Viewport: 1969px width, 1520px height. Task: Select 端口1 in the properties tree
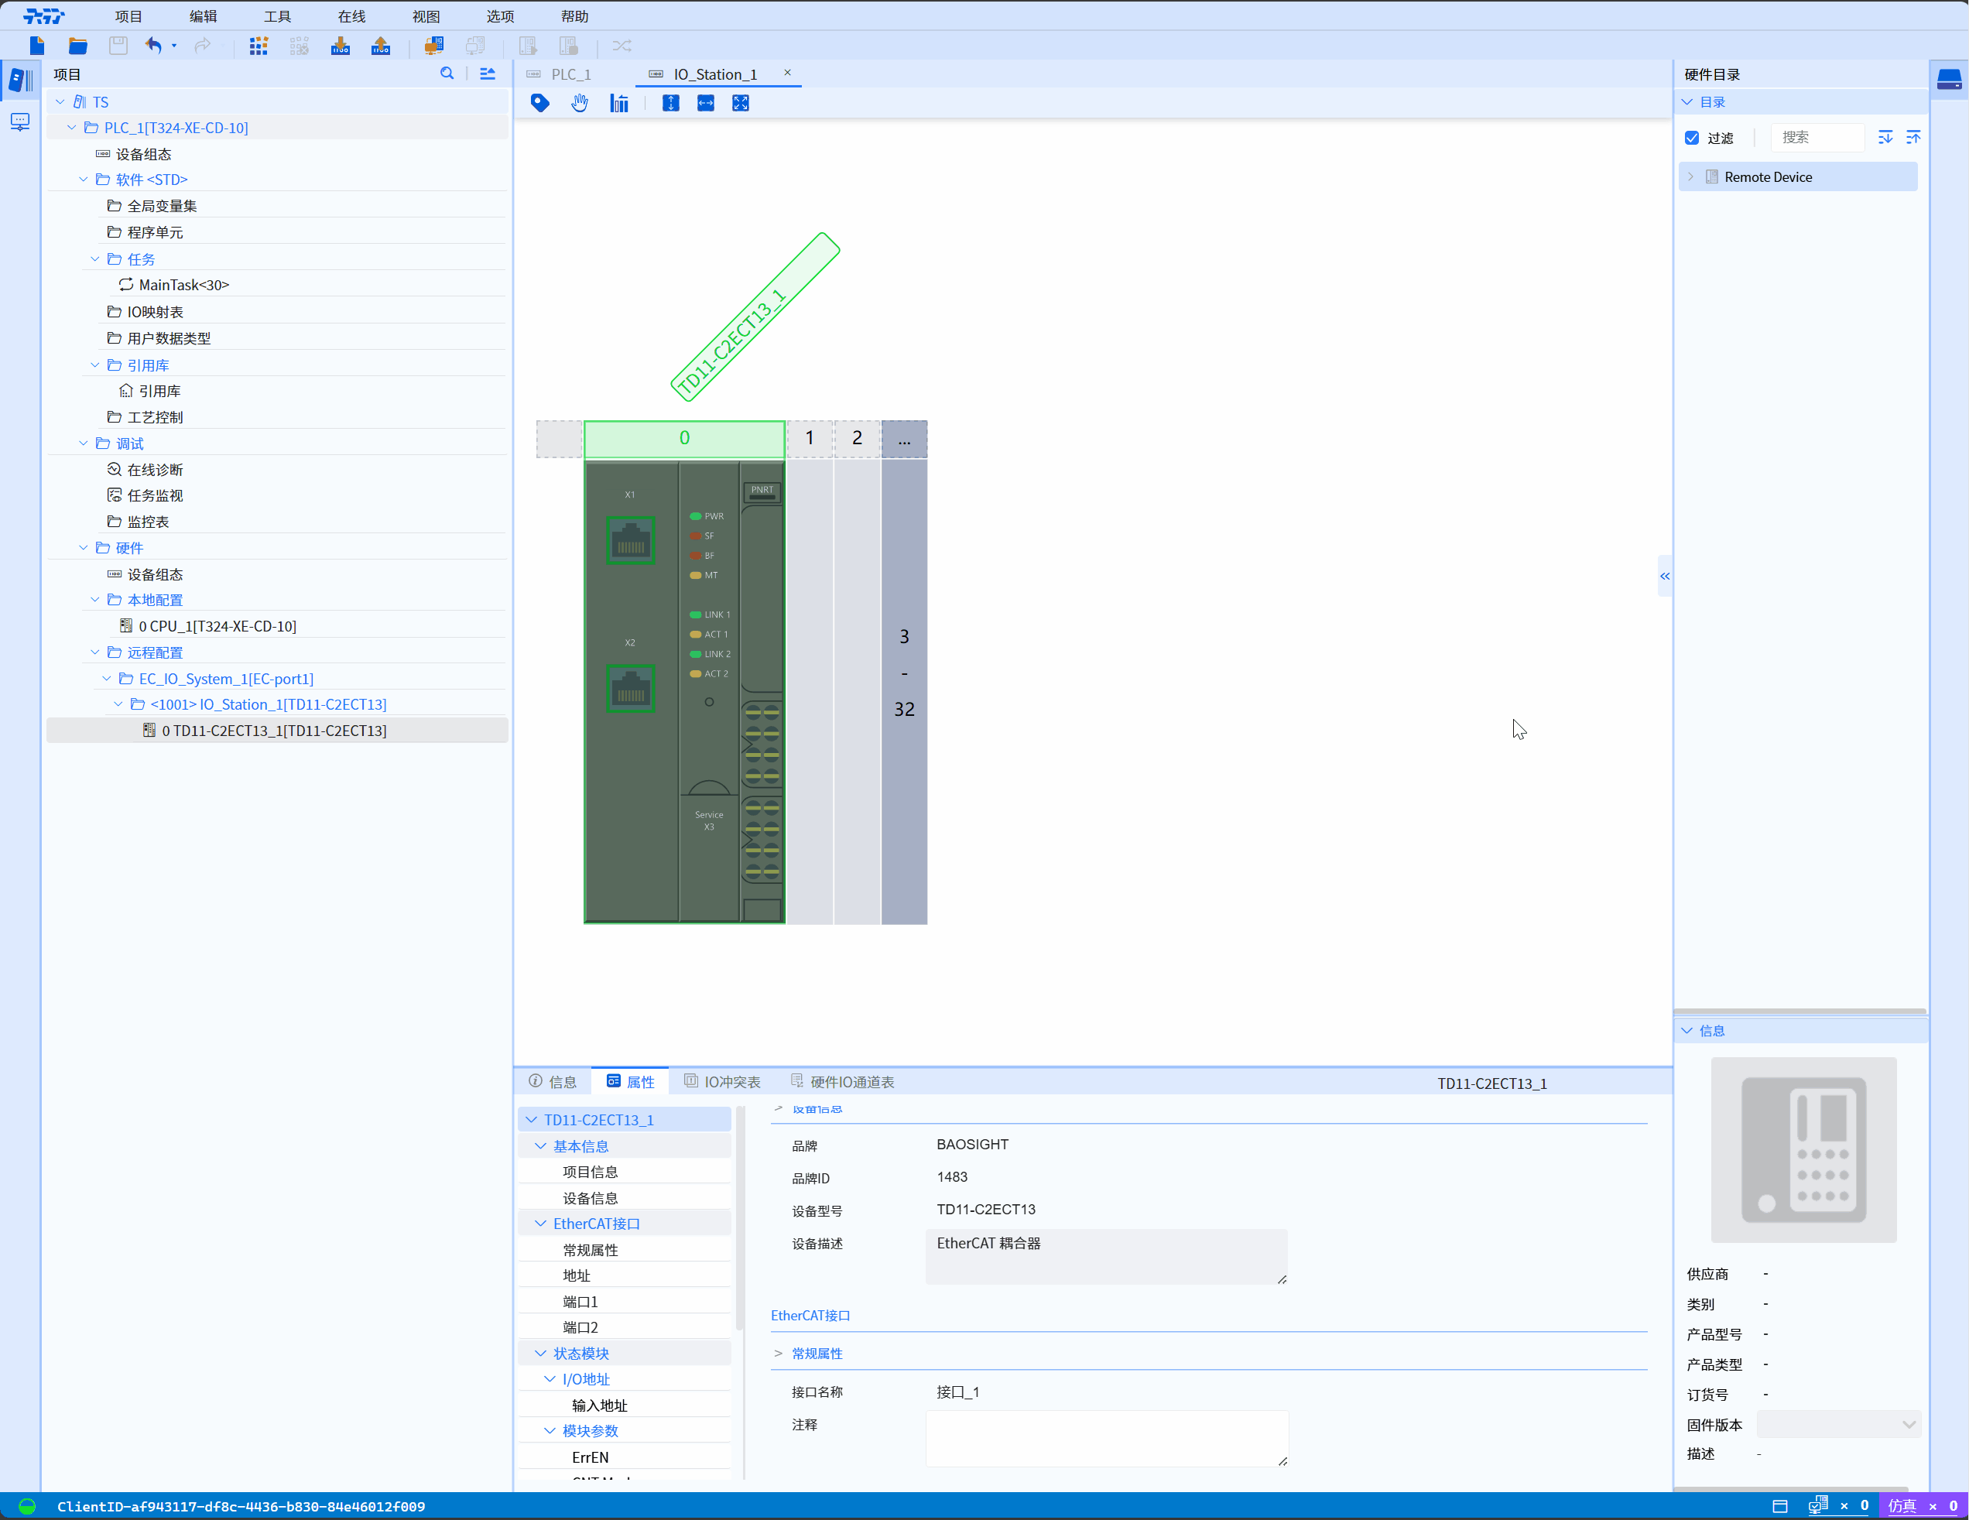(580, 1301)
